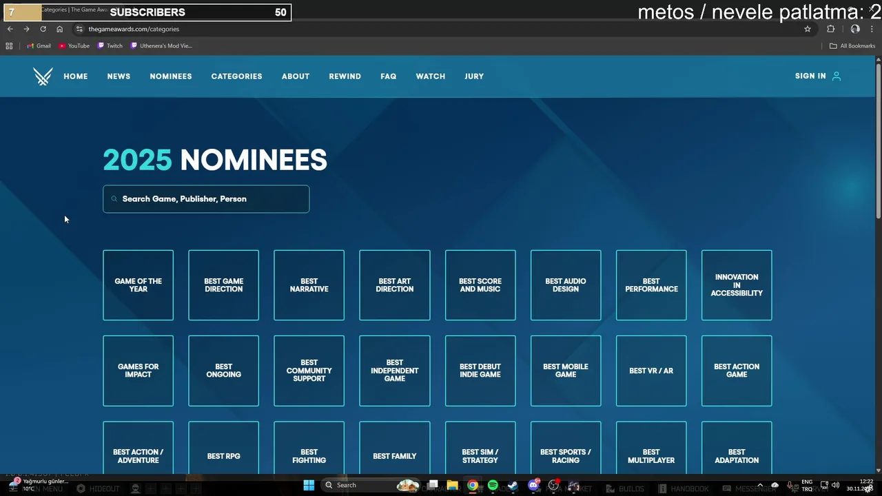This screenshot has height=496, width=882.
Task: Open the Best Sim / Strategy category
Action: [480, 448]
